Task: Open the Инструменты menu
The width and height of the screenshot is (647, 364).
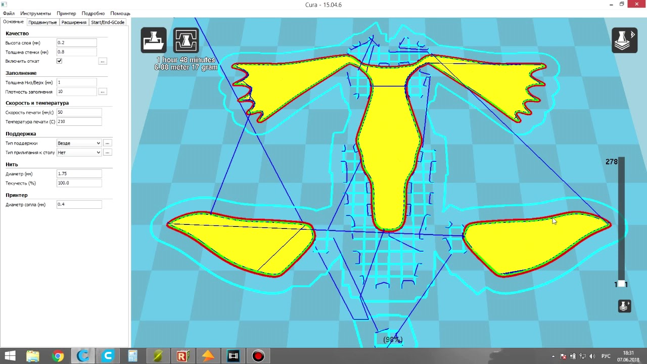Action: click(36, 13)
